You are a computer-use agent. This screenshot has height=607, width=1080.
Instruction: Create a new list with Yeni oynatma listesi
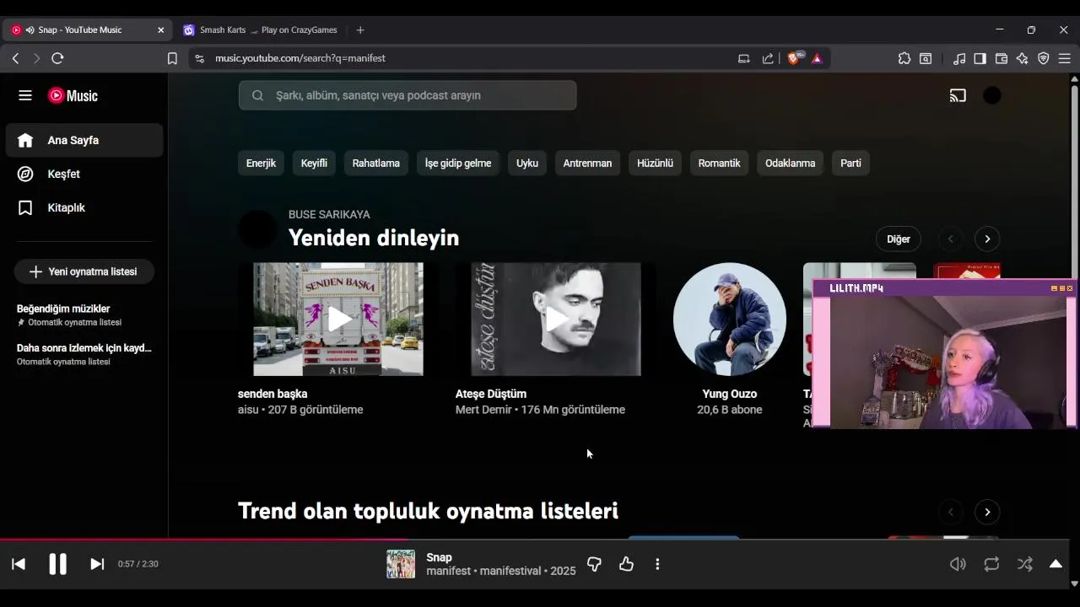(x=84, y=271)
